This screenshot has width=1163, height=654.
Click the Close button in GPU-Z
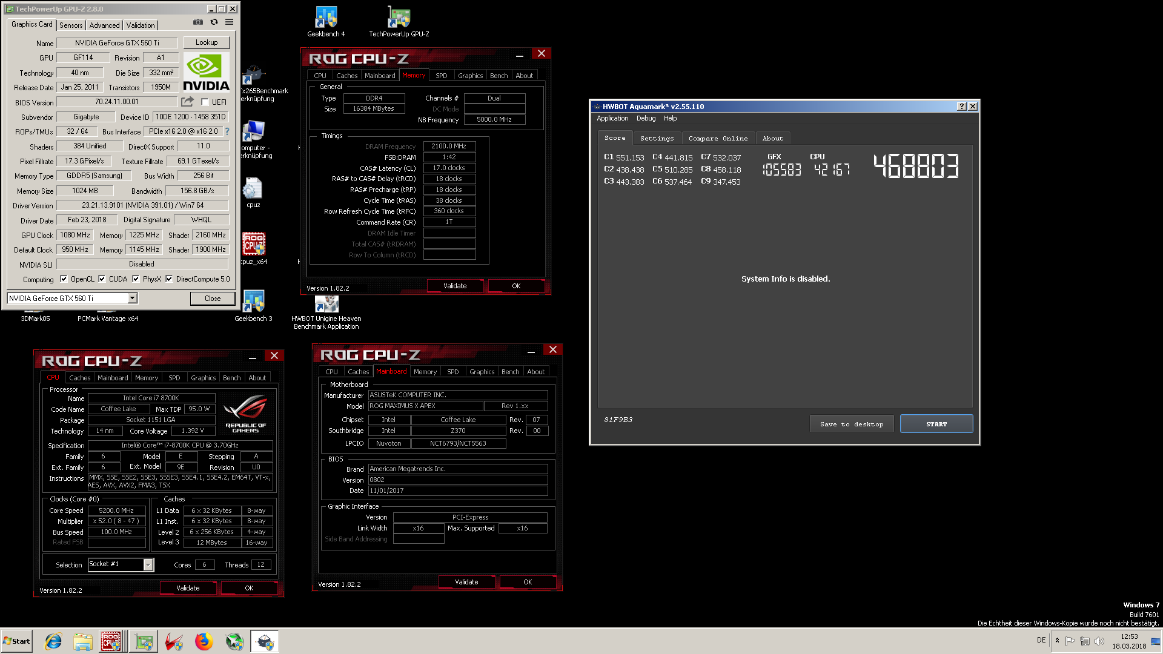tap(213, 299)
